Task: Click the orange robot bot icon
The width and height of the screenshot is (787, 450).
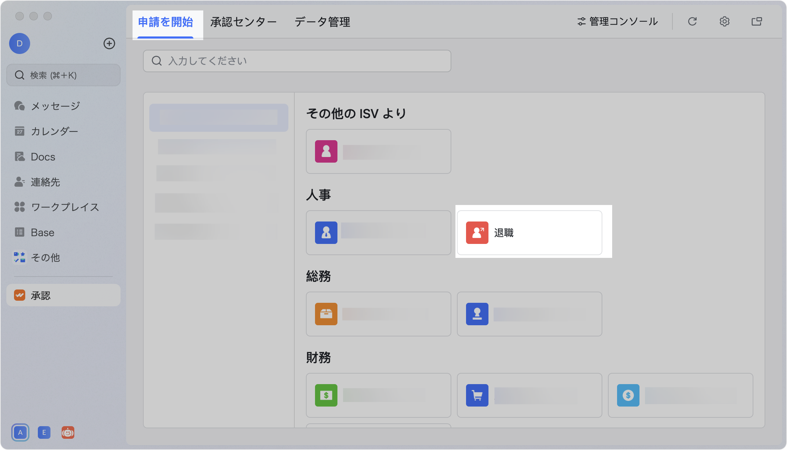Action: pos(68,432)
